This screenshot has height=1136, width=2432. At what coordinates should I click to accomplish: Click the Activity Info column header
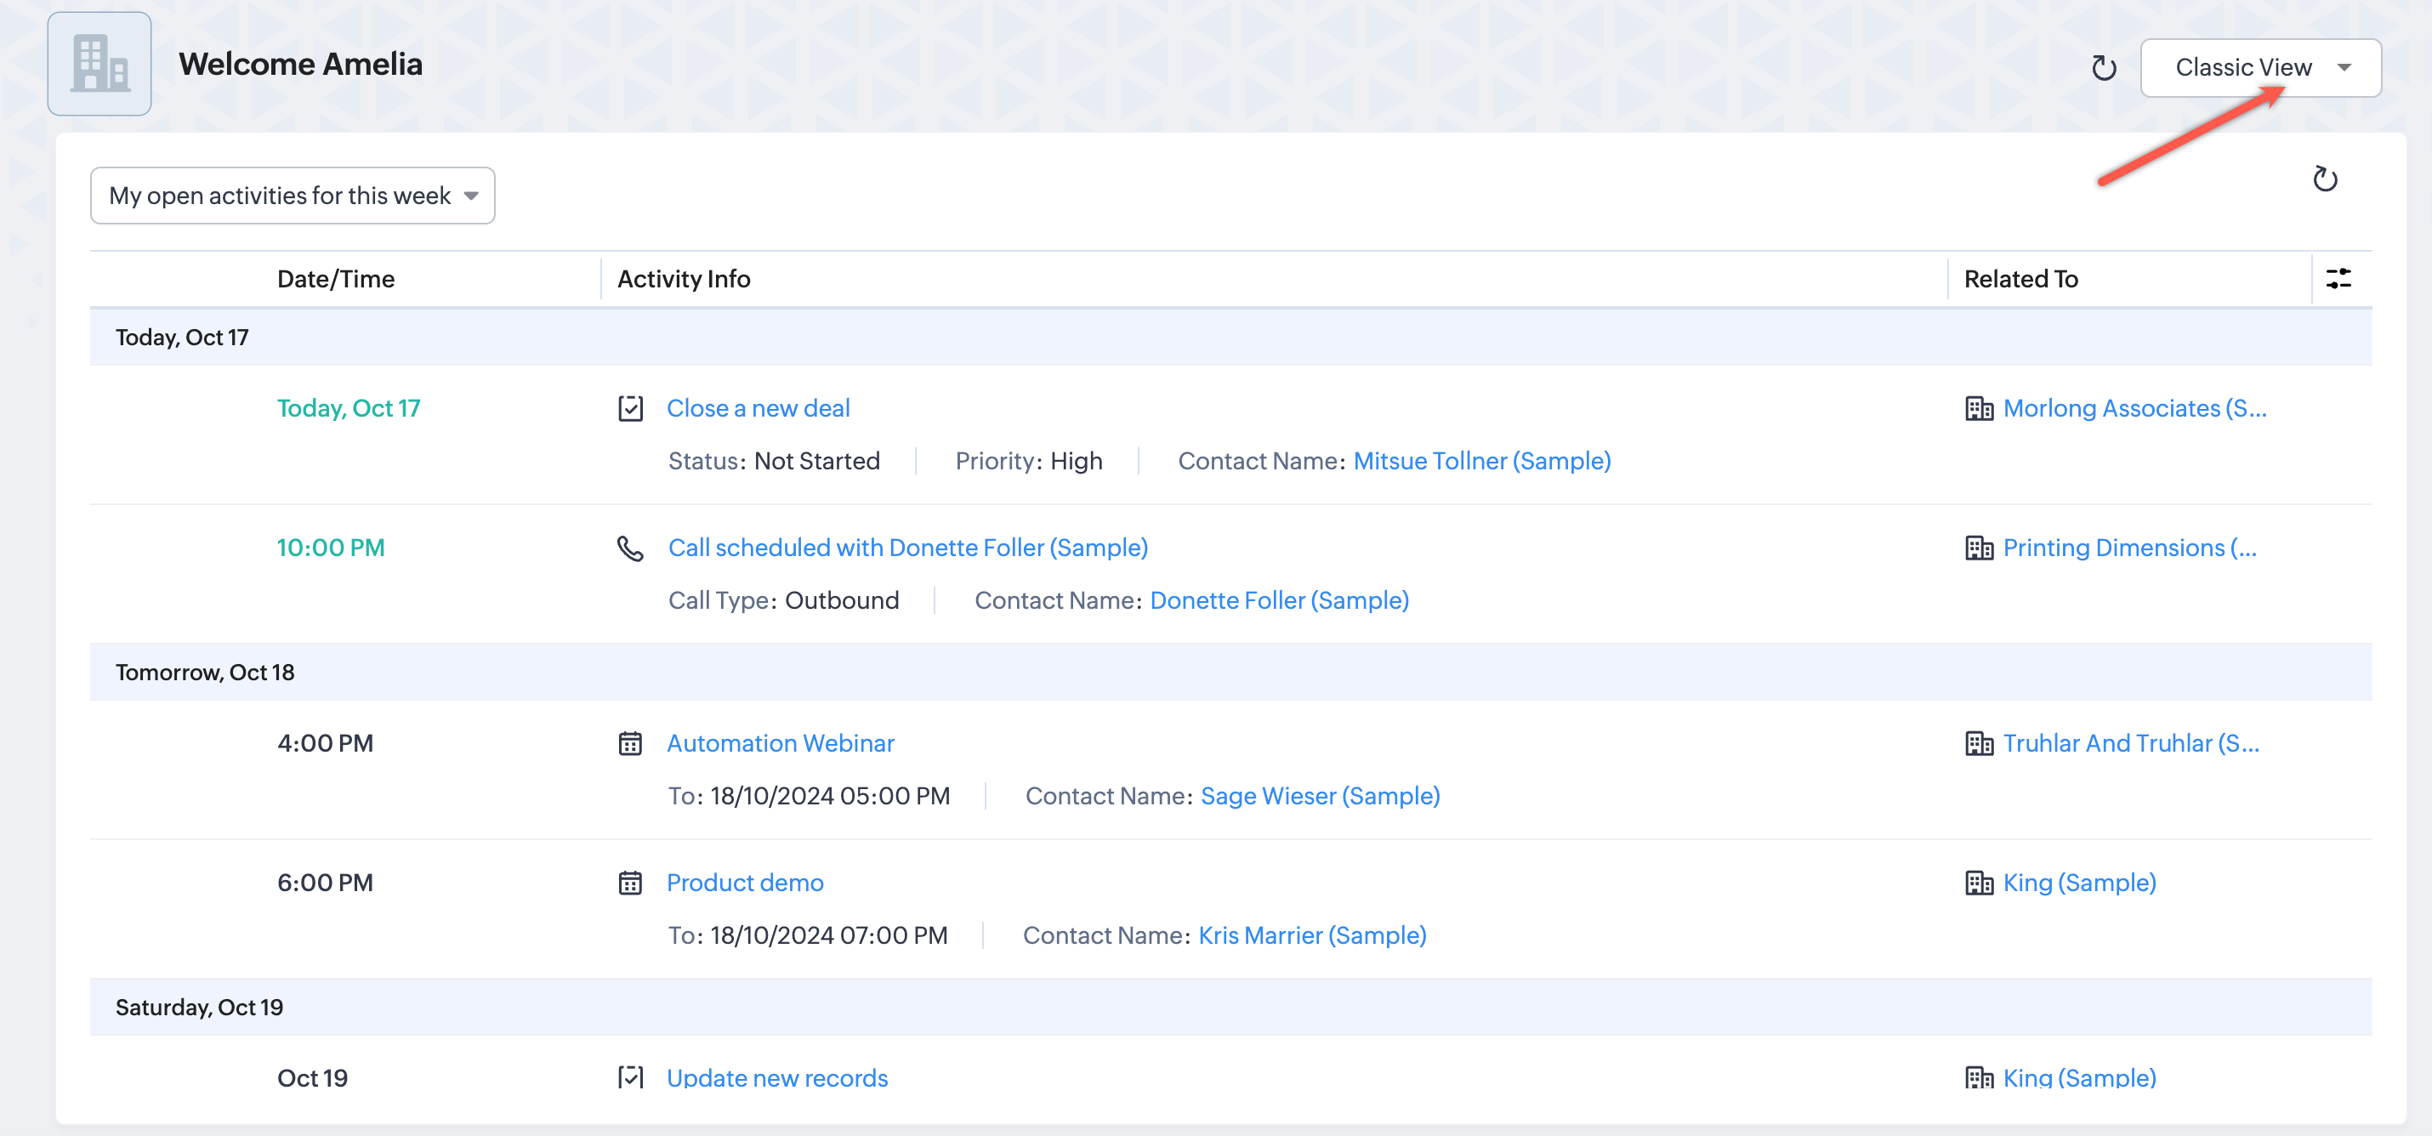pos(684,279)
